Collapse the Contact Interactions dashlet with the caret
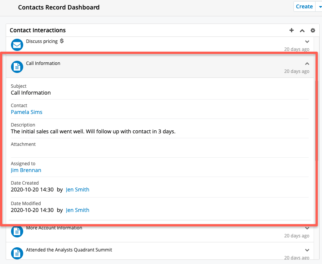 click(302, 30)
